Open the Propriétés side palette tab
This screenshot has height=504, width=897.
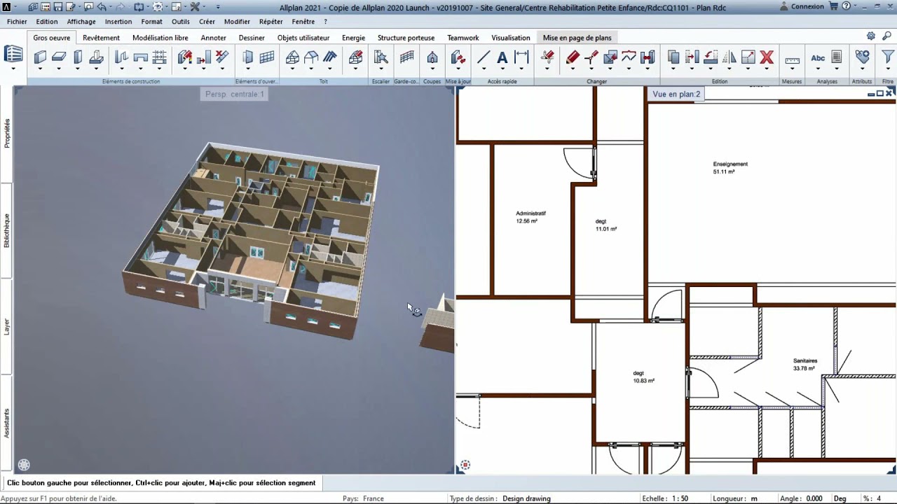pos(7,133)
